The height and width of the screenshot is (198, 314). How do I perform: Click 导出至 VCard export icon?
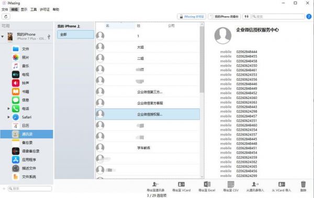pyautogui.click(x=182, y=186)
